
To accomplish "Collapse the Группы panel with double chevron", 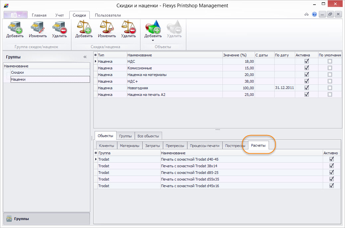I will point(85,57).
